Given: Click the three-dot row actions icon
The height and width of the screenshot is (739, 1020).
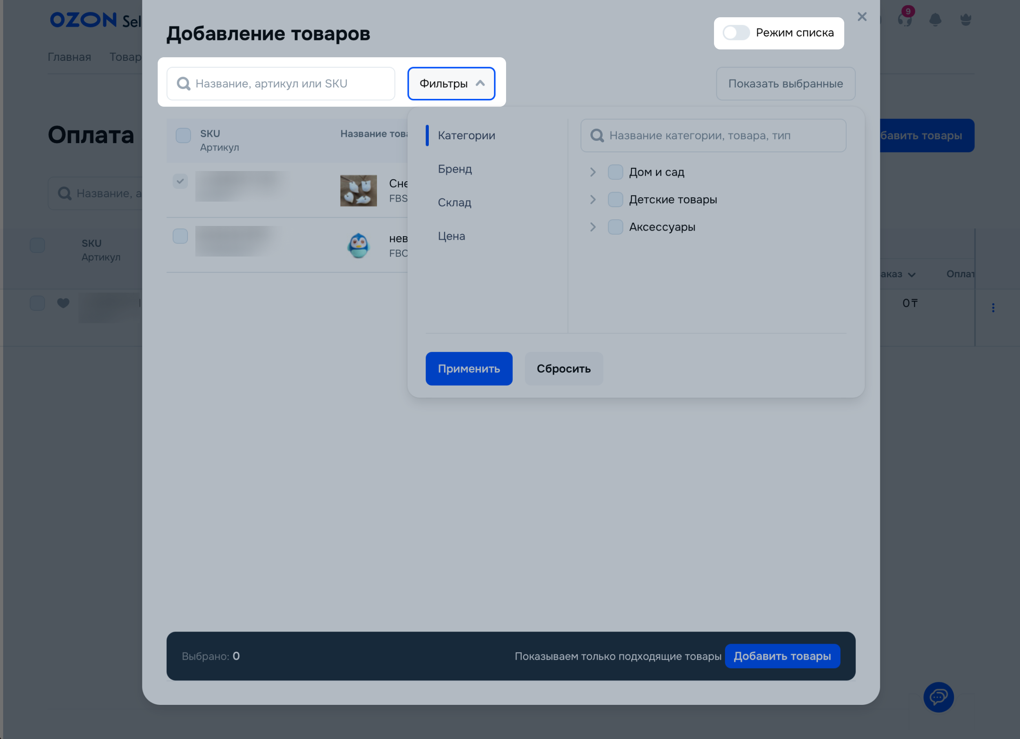Looking at the screenshot, I should tap(993, 308).
